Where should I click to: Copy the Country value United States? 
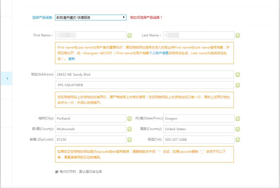point(238,129)
